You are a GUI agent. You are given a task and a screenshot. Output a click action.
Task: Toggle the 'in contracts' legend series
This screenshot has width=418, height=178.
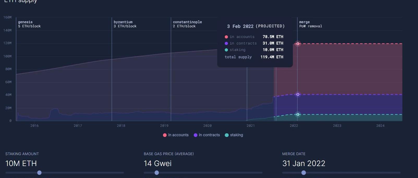click(x=207, y=135)
